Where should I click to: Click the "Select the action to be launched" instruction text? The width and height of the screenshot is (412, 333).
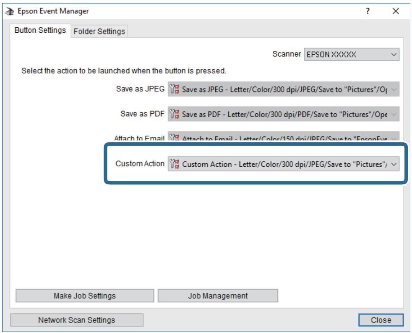click(x=123, y=71)
